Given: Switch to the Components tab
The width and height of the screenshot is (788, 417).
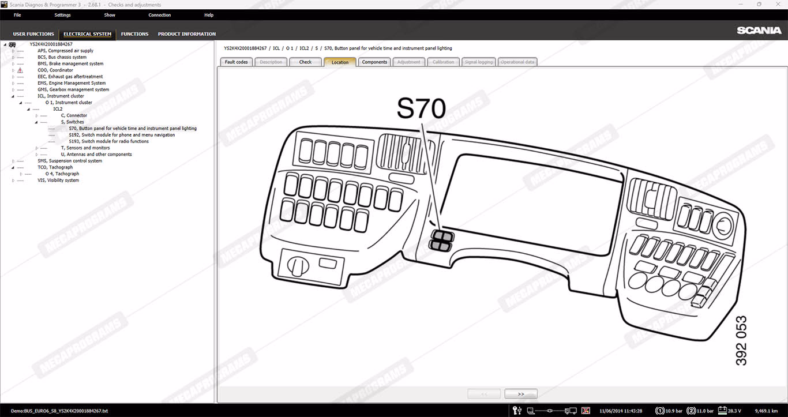Looking at the screenshot, I should pos(374,62).
